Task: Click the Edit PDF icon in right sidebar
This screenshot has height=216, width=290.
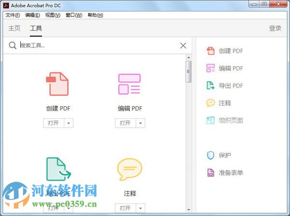Action: coord(210,68)
